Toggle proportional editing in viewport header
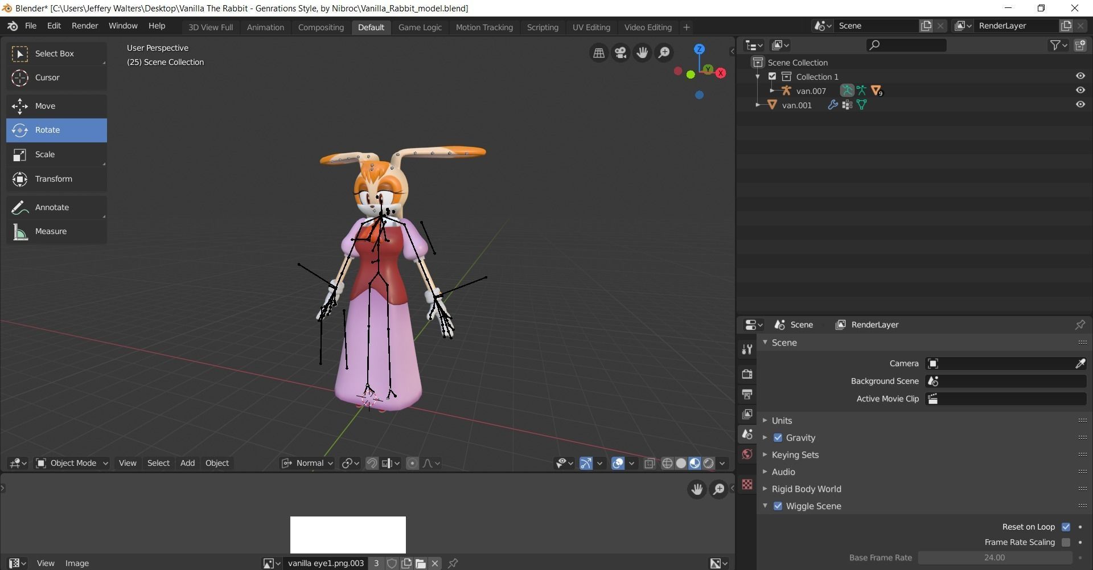1093x570 pixels. coord(413,464)
